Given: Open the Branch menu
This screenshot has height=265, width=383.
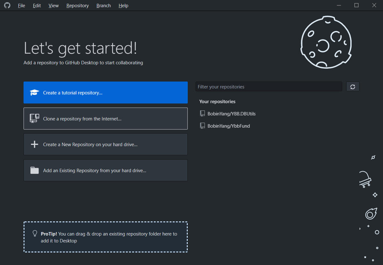Looking at the screenshot, I should 104,6.
